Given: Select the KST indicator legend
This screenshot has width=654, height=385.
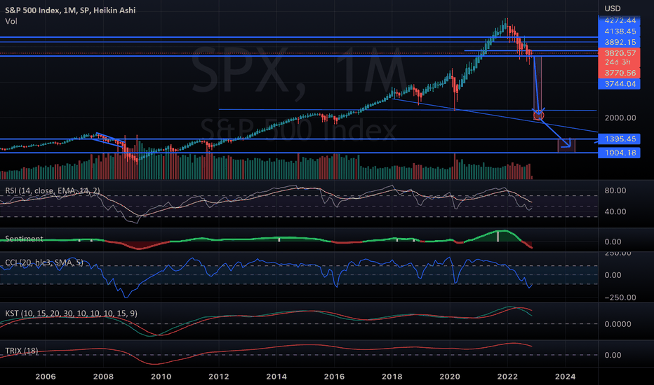Looking at the screenshot, I should tap(71, 313).
